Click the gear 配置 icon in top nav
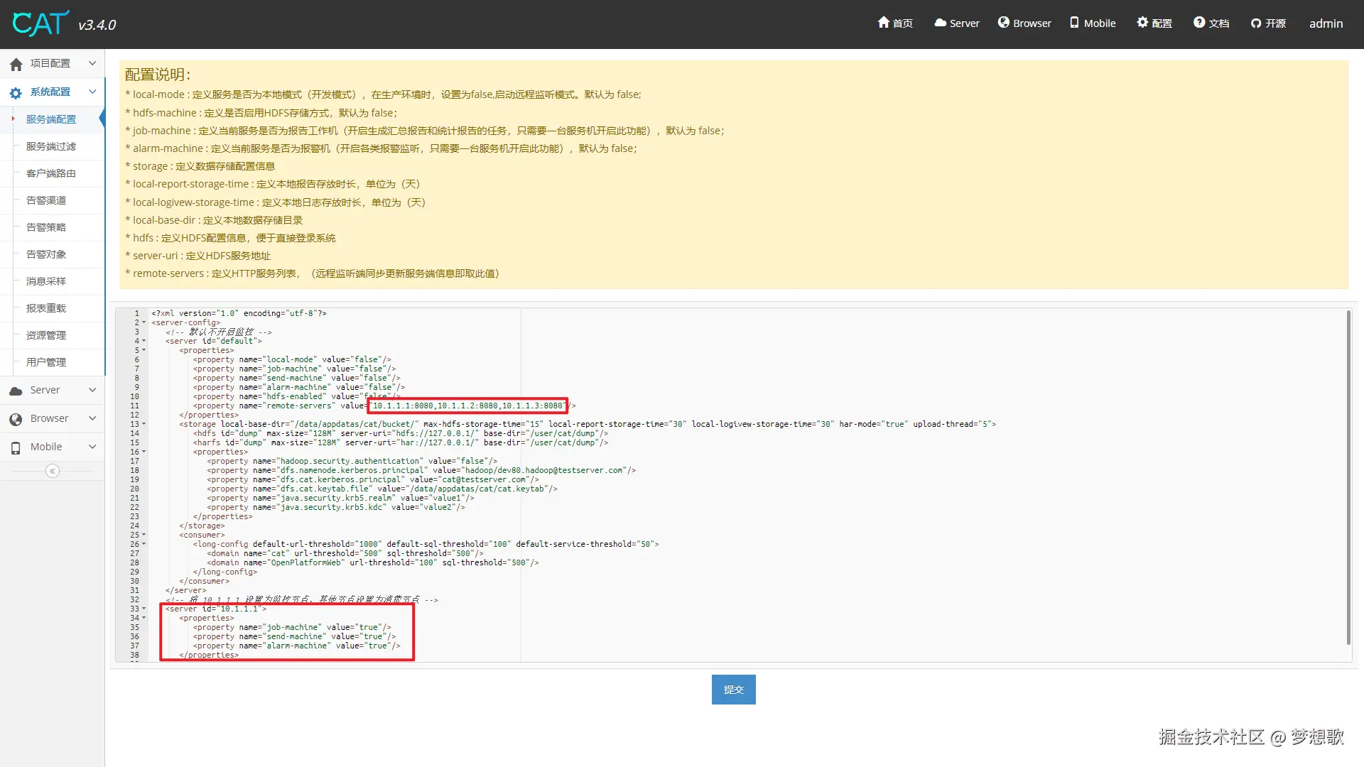The width and height of the screenshot is (1364, 767). point(1142,23)
